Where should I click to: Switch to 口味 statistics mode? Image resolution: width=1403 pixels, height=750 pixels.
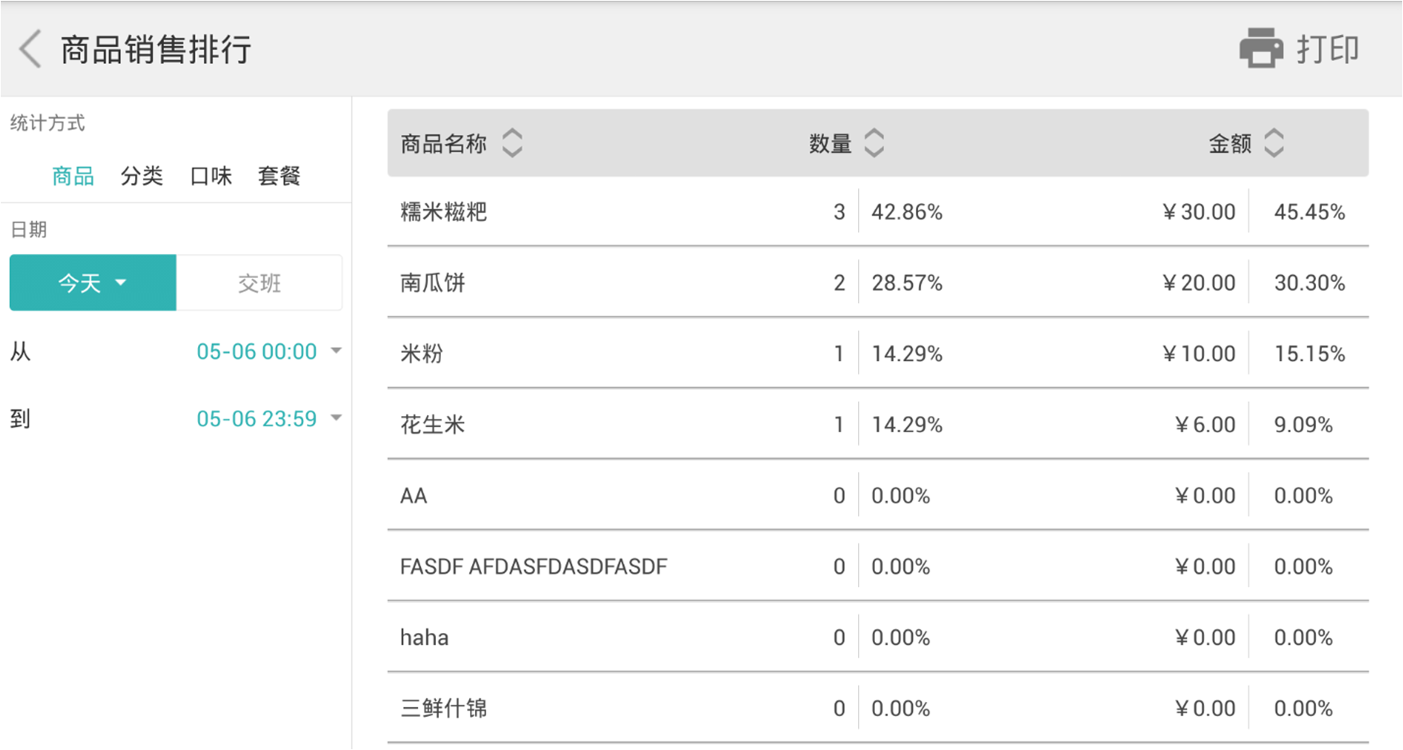pyautogui.click(x=210, y=176)
